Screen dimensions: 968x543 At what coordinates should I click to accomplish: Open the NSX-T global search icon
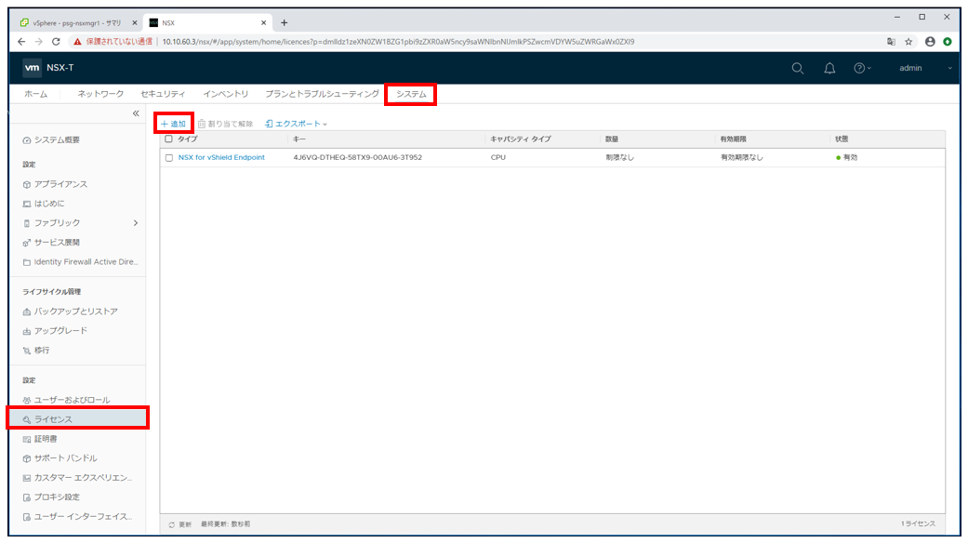[x=798, y=69]
